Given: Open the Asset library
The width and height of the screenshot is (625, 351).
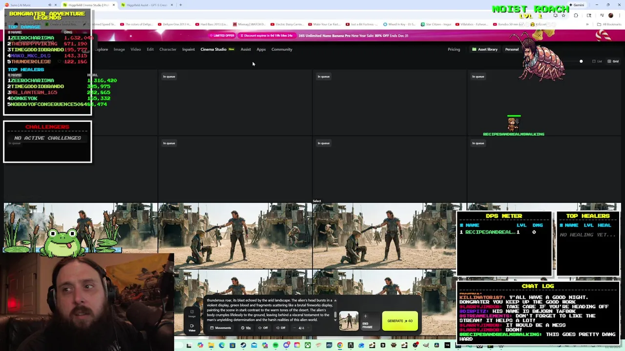Looking at the screenshot, I should pyautogui.click(x=484, y=49).
